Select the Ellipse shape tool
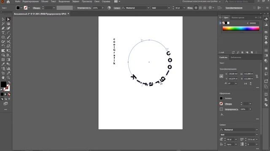270x151 pixels. coord(3,37)
